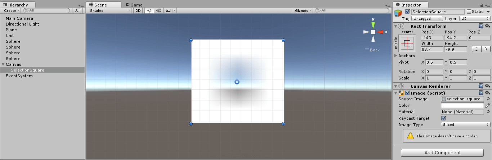The image size is (492, 160).
Task: Open Inspector panel options menu
Action: tap(488, 5)
